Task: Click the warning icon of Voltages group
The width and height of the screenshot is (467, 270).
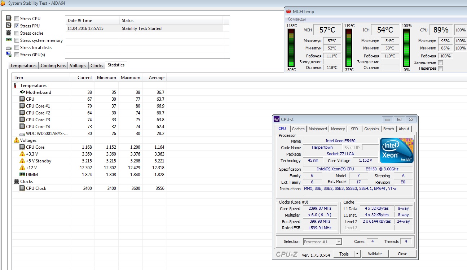Action: pos(16,140)
